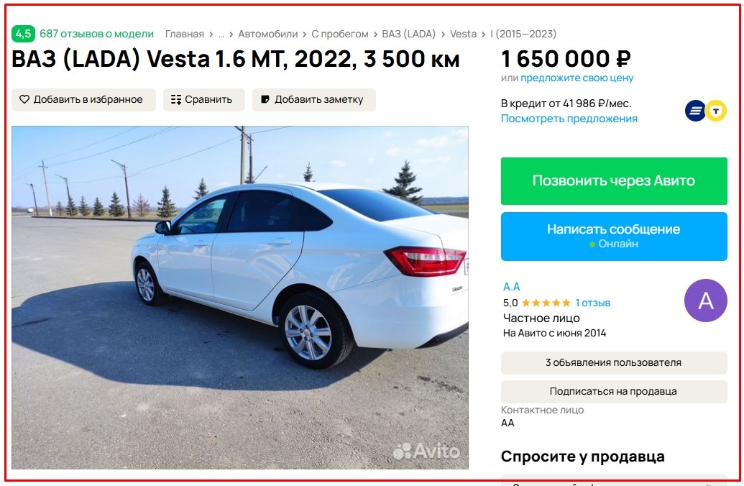Viewport: 744px width, 486px height.
Task: Click the dark blue bank logo icon
Action: pos(695,111)
